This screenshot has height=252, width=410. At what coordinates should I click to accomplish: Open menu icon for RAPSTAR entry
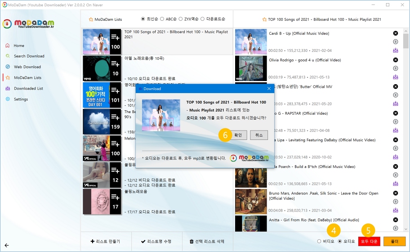pos(396,121)
